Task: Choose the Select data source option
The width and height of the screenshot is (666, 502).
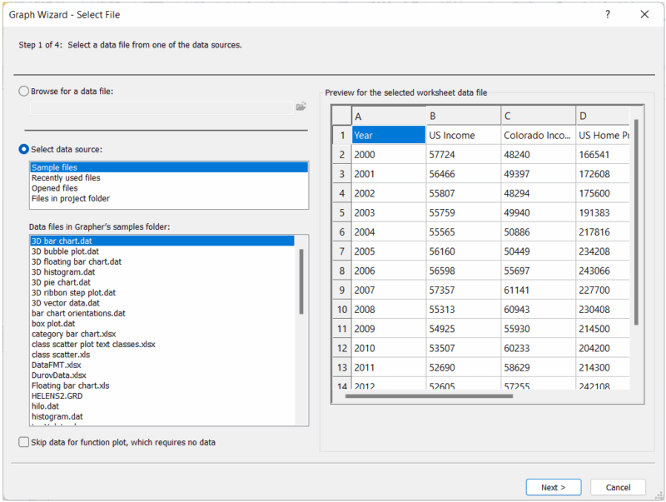Action: tap(23, 150)
